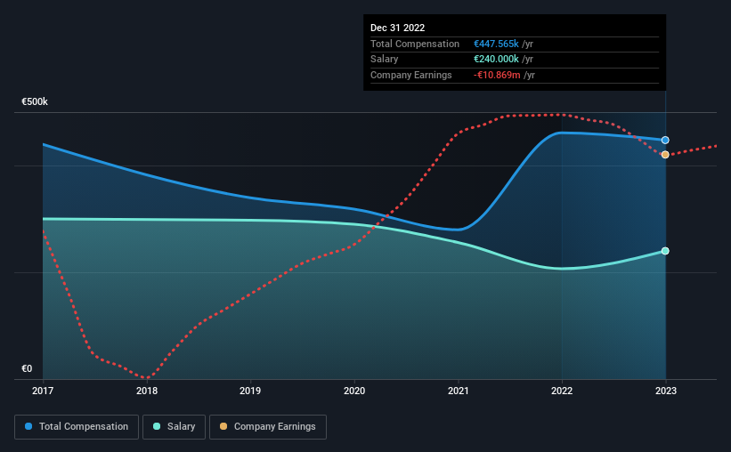The width and height of the screenshot is (731, 452).
Task: Select the 2020 x-axis label
Action: pyautogui.click(x=354, y=391)
